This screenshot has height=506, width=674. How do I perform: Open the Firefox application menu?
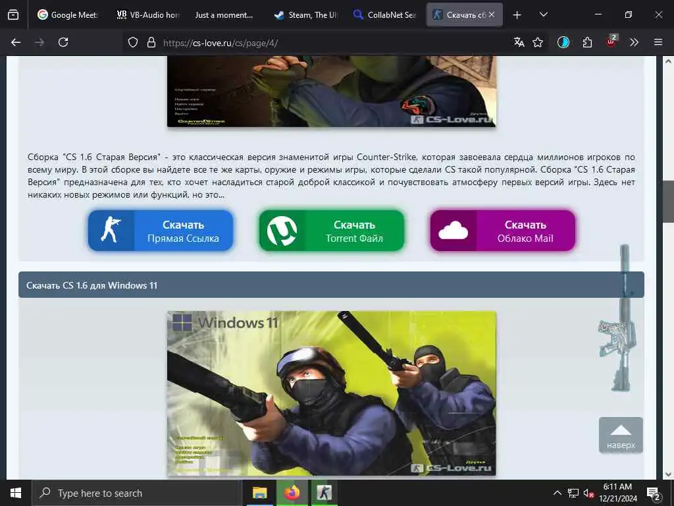point(658,42)
